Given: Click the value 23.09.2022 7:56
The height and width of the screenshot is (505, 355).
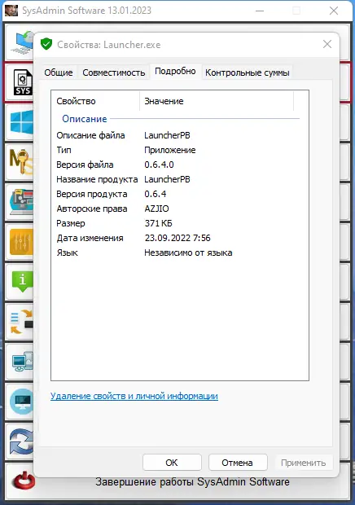Looking at the screenshot, I should pos(177,238).
